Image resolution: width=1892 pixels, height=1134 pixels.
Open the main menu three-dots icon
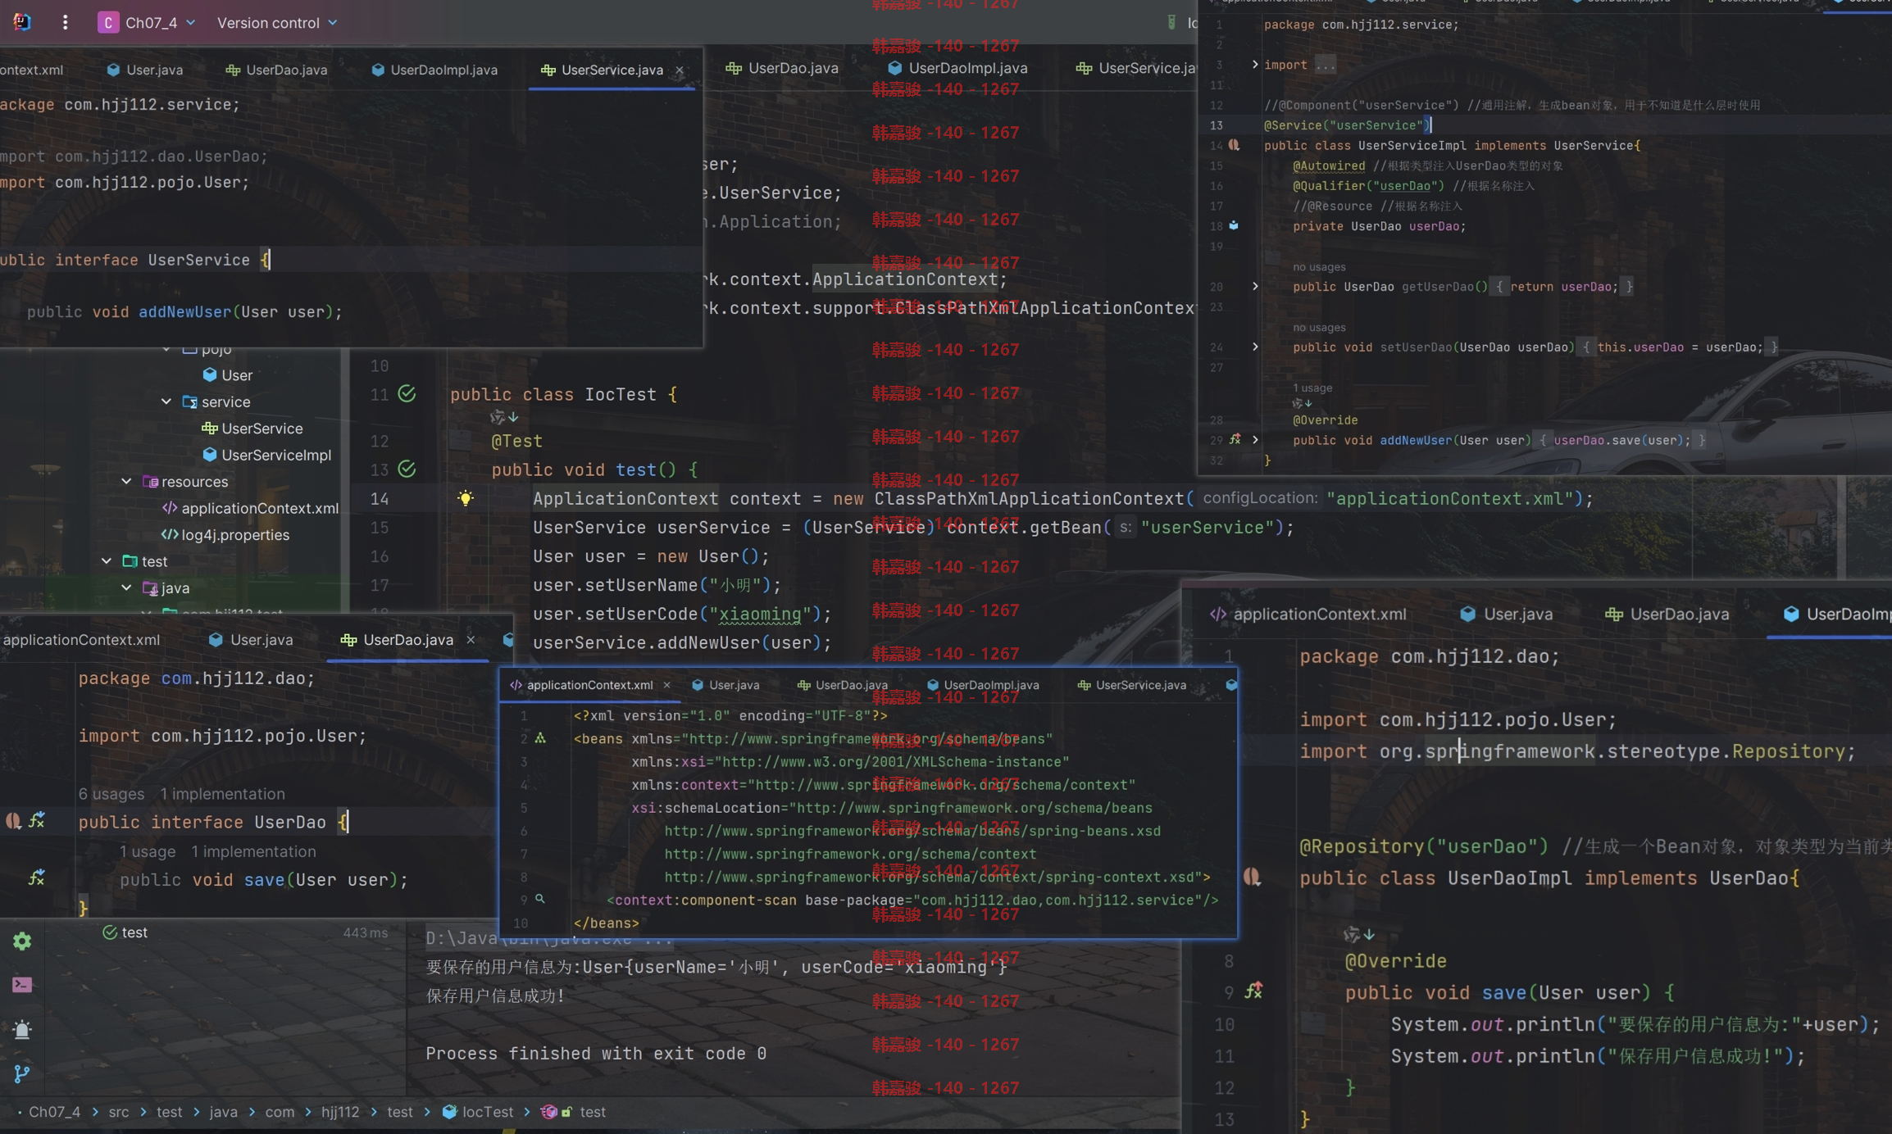click(x=65, y=22)
